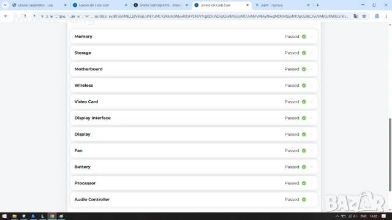Click the Battery row label
Image resolution: width=392 pixels, height=220 pixels.
pyautogui.click(x=83, y=167)
